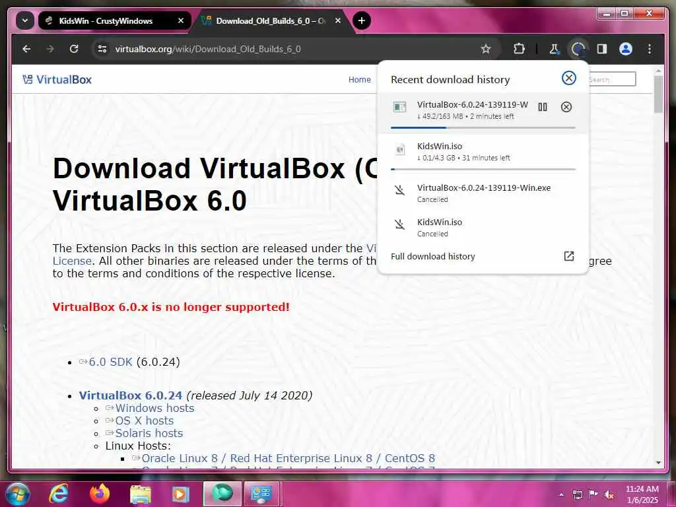Toggle the downloads progress toolbar icon
Viewport: 676px width, 507px height.
tap(578, 49)
